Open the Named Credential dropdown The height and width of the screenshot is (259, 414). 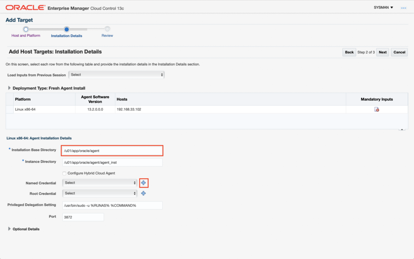pos(99,183)
